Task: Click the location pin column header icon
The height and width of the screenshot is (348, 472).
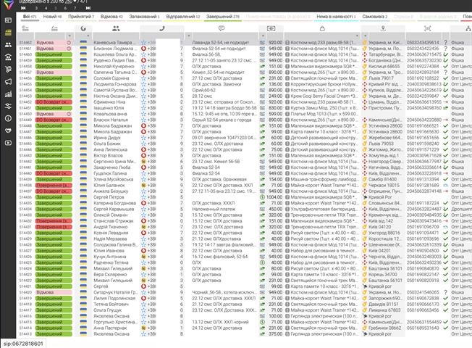Action: [x=384, y=28]
